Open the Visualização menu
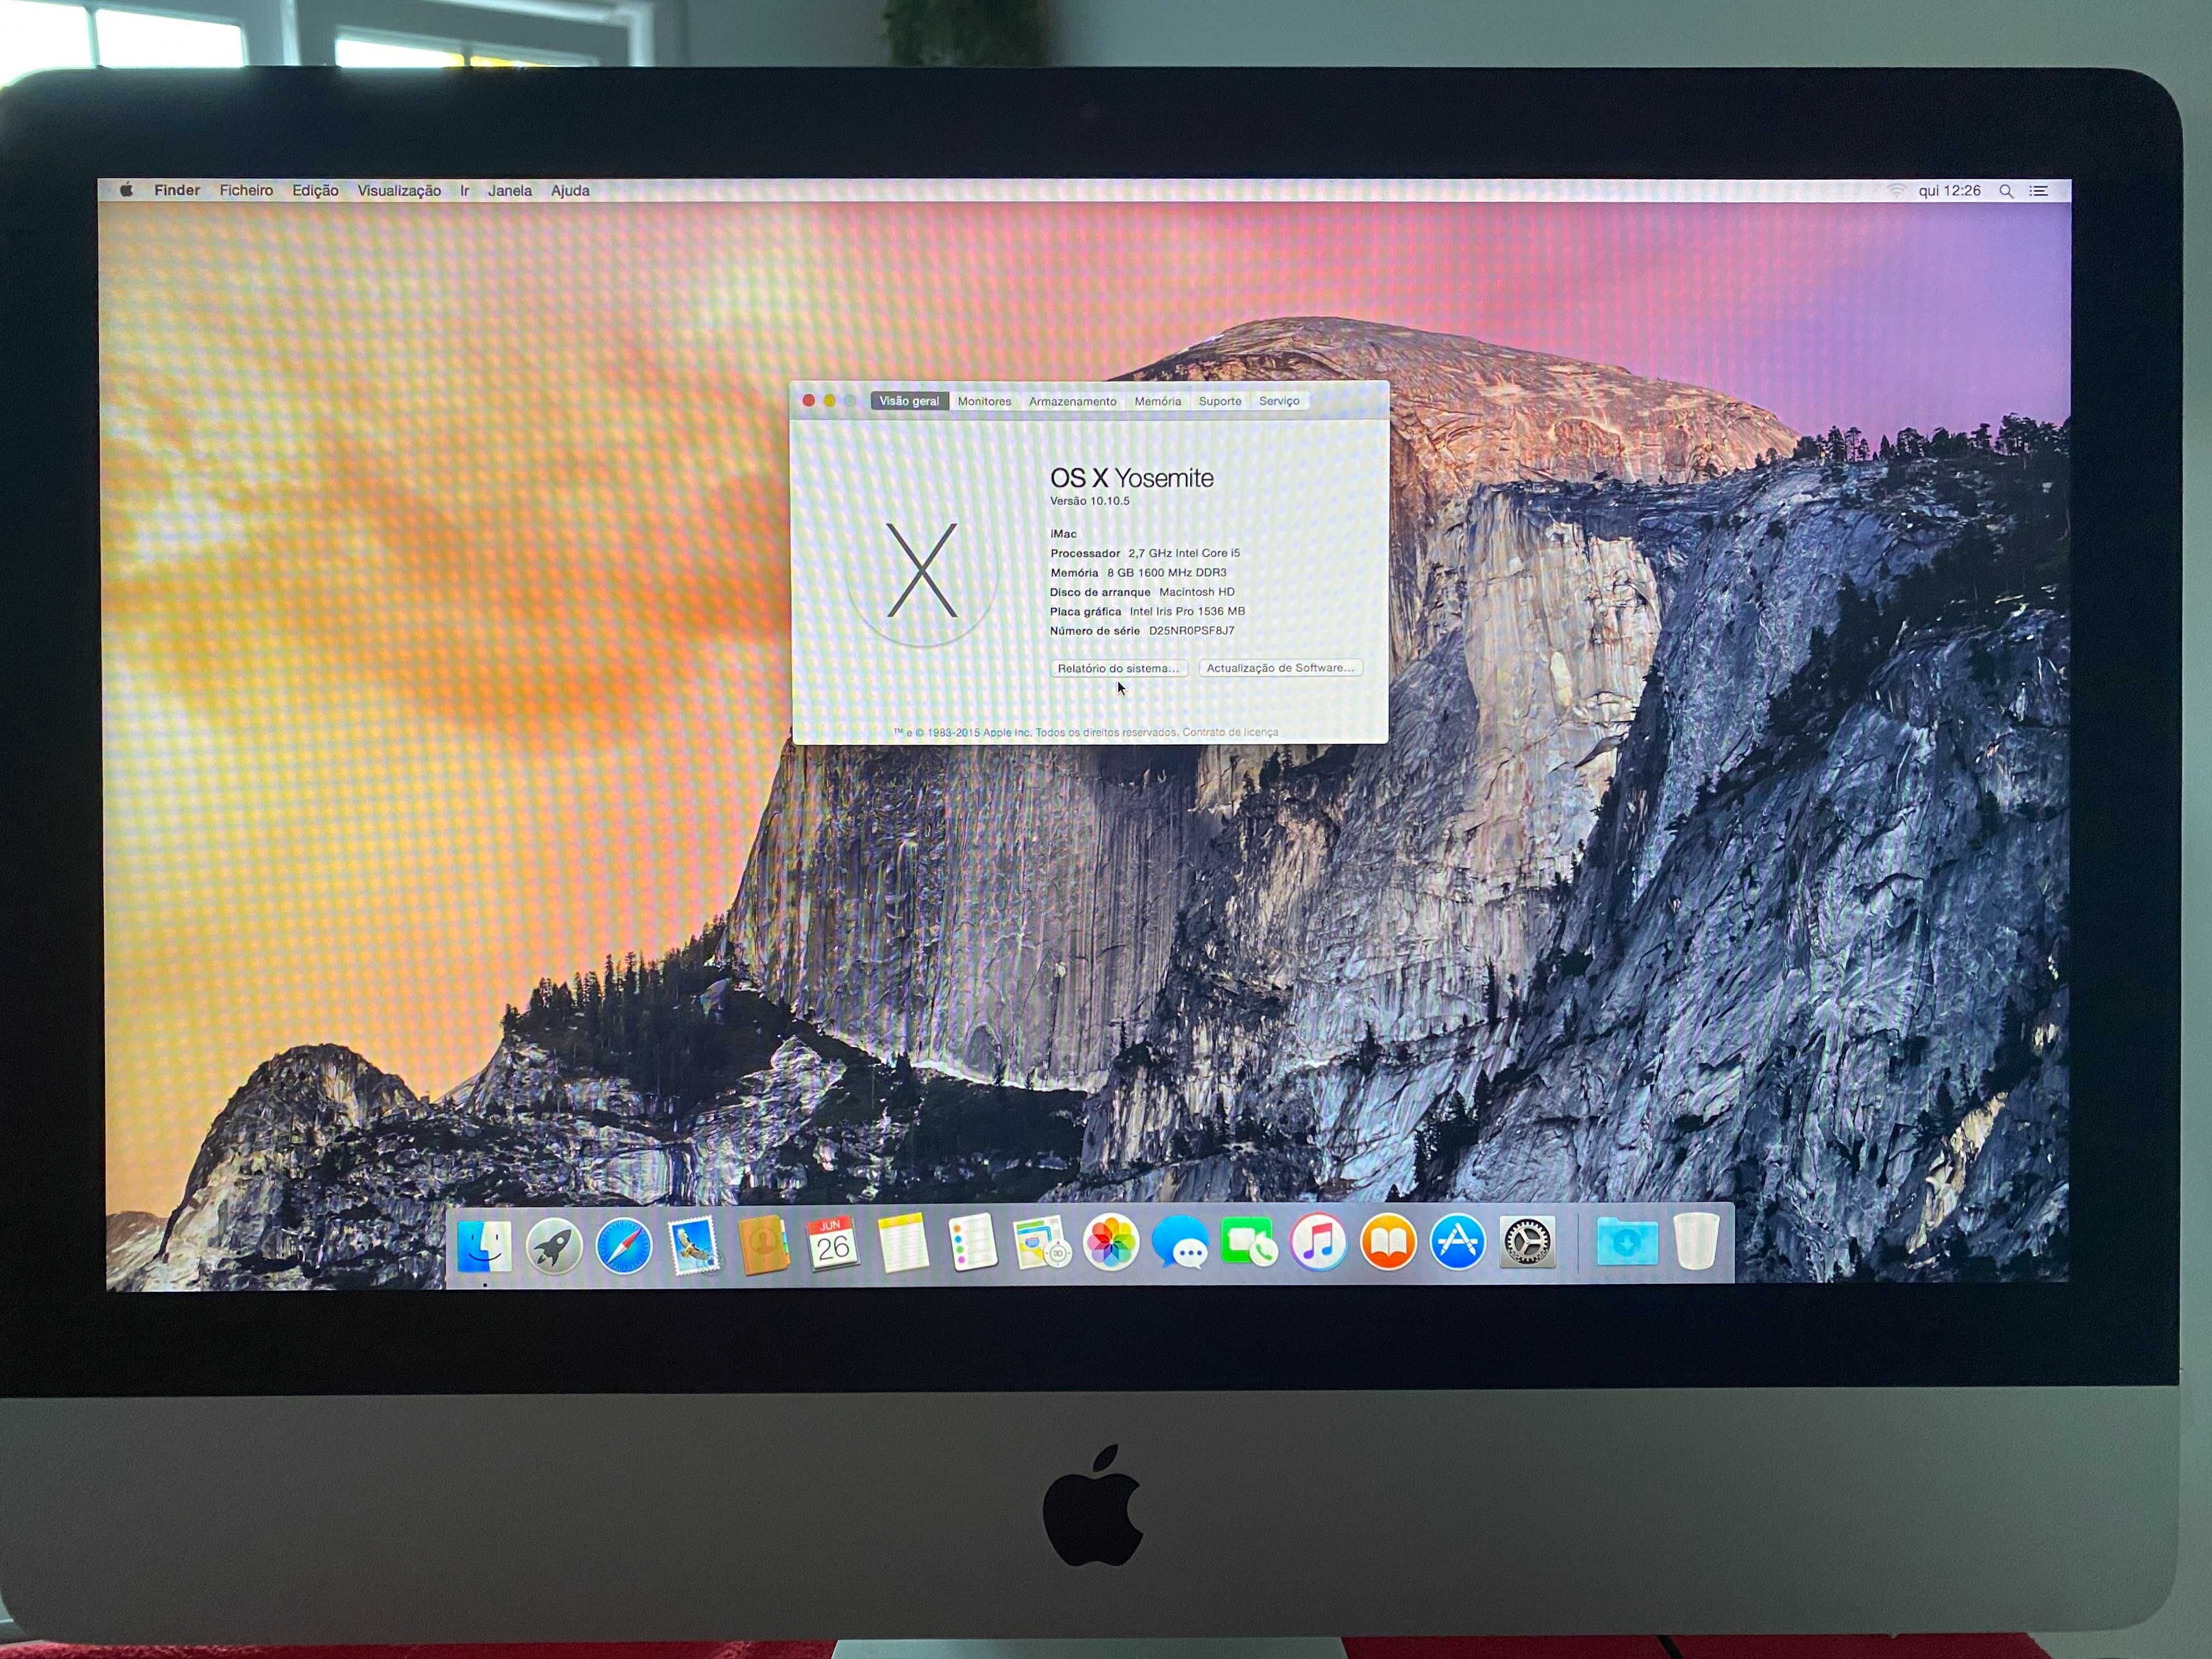 (x=399, y=190)
